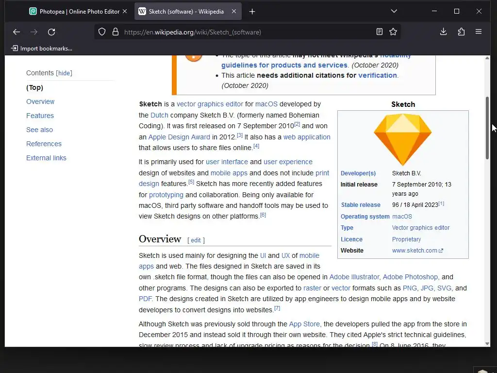Open the user experience link
The image size is (497, 373).
click(x=288, y=162)
